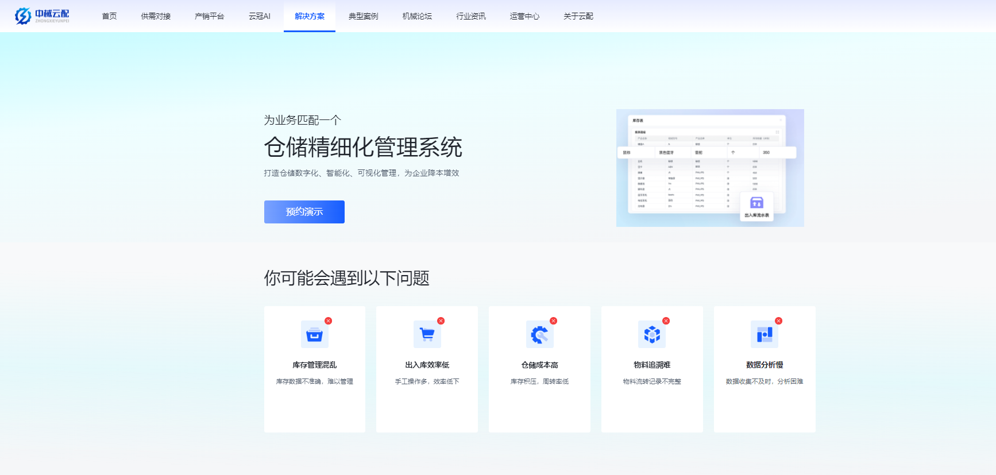Click the 出入库流水表 icon in preview
The image size is (996, 475).
(x=756, y=203)
